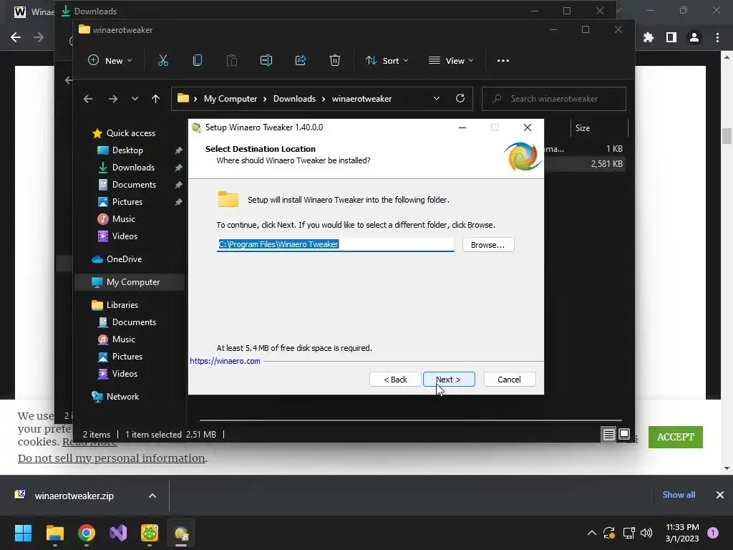Go forward using Explorer's forward arrow
This screenshot has height=550, width=733.
(x=112, y=99)
